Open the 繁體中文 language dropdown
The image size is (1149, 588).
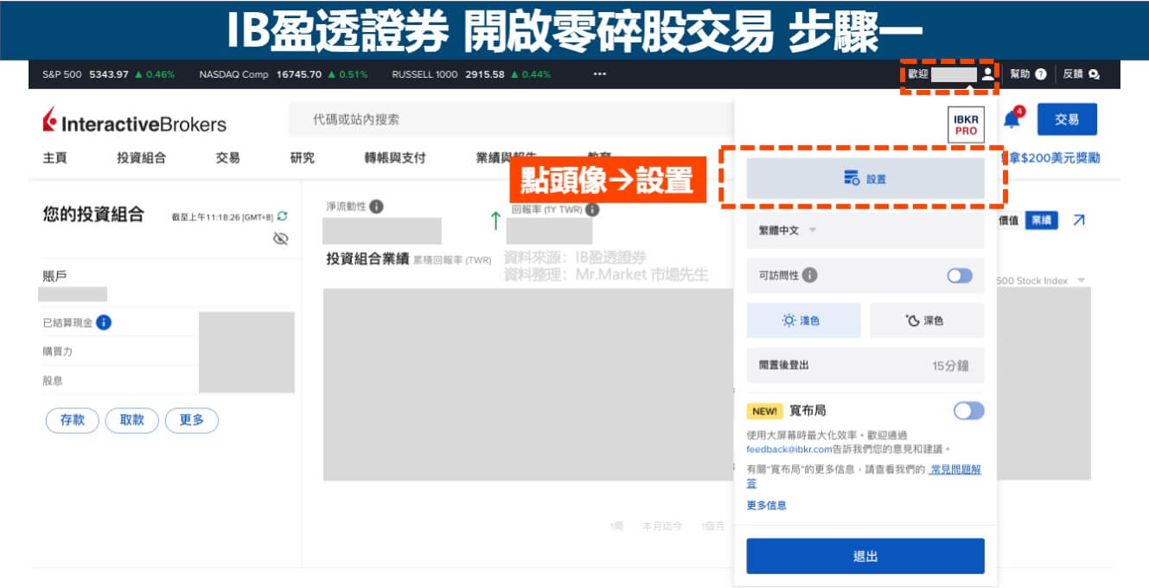(865, 231)
